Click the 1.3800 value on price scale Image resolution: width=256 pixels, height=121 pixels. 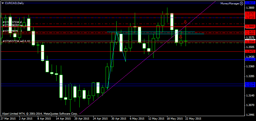250,8
